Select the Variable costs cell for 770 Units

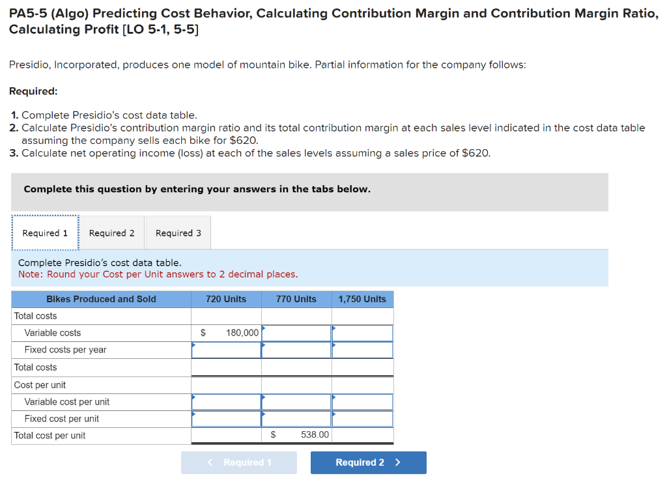click(x=295, y=332)
